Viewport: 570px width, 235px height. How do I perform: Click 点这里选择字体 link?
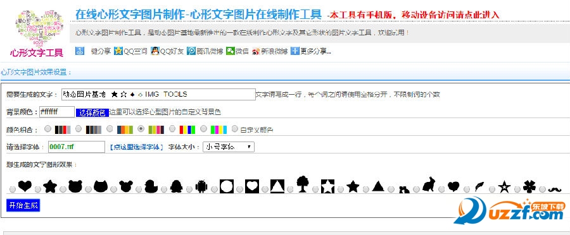pos(136,147)
